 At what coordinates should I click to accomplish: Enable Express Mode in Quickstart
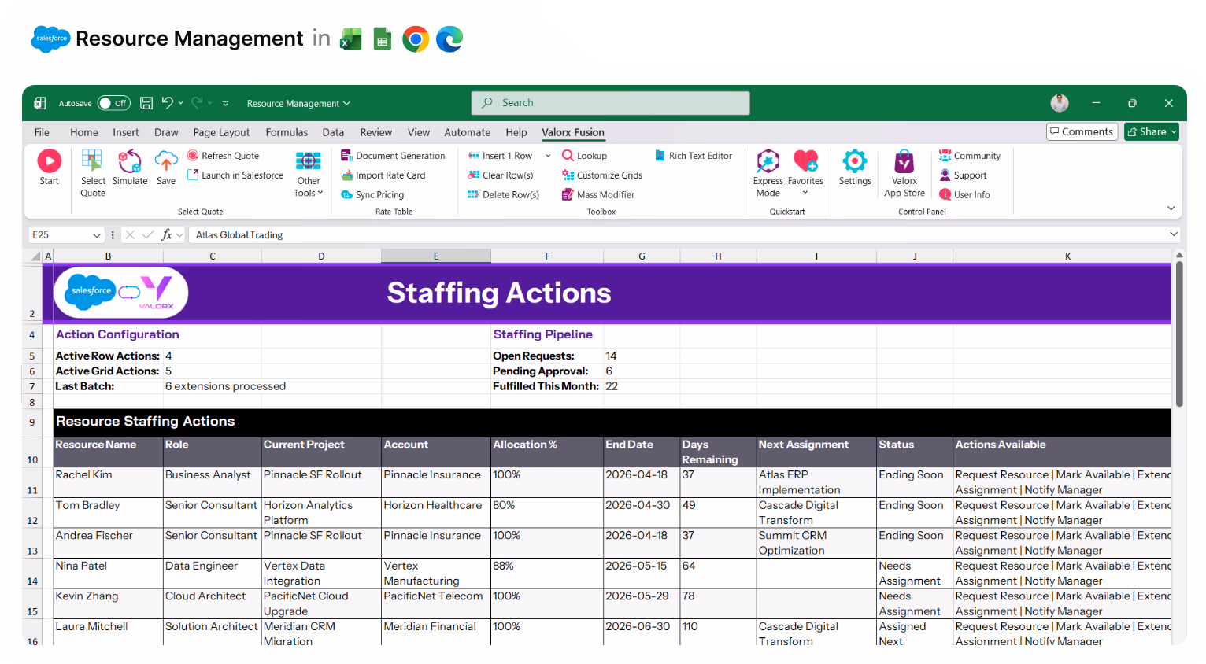click(x=768, y=169)
